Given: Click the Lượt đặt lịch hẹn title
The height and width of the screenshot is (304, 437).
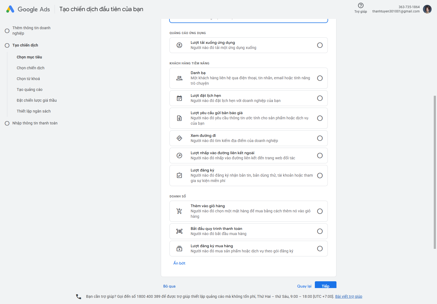Looking at the screenshot, I should (x=206, y=95).
